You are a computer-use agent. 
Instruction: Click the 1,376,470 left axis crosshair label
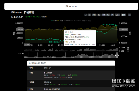coord(20,29)
